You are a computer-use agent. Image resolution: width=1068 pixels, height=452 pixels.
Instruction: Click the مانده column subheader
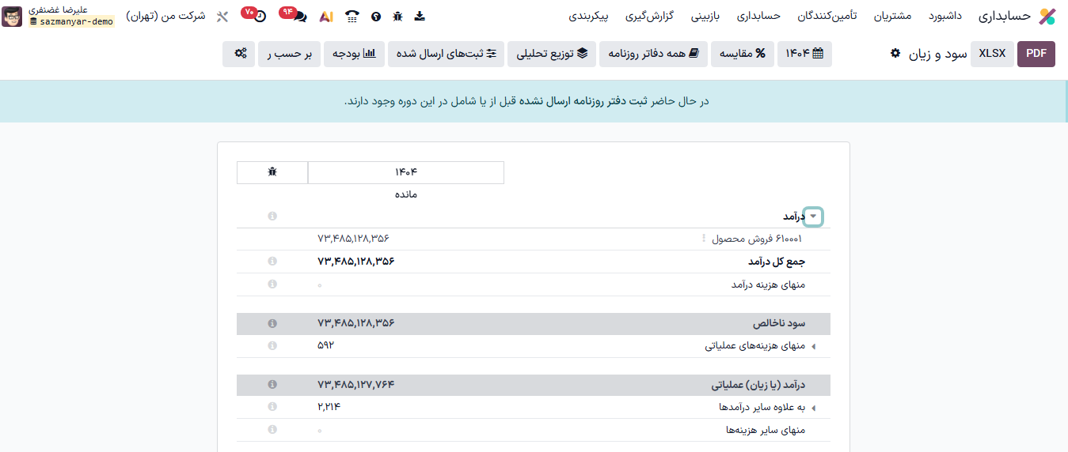(x=405, y=194)
